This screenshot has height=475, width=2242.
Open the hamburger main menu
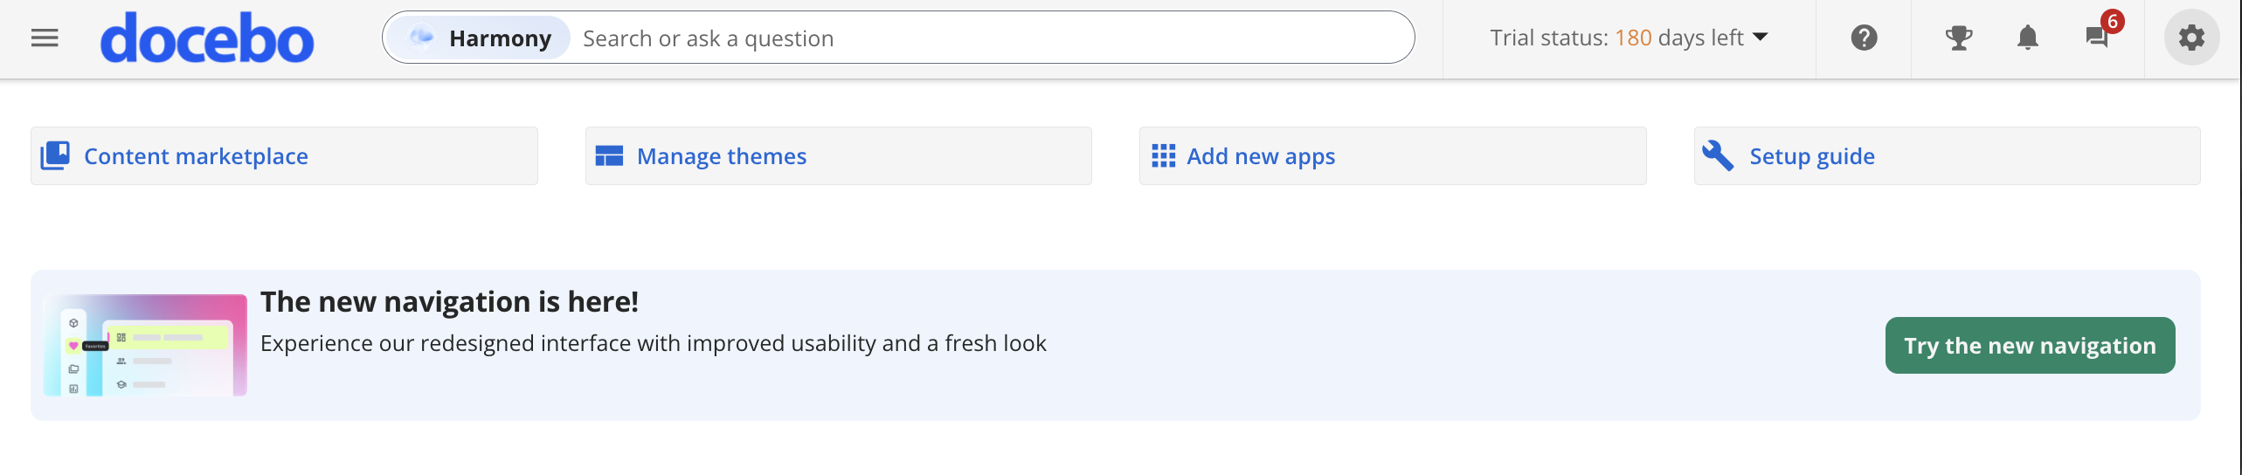[x=45, y=38]
